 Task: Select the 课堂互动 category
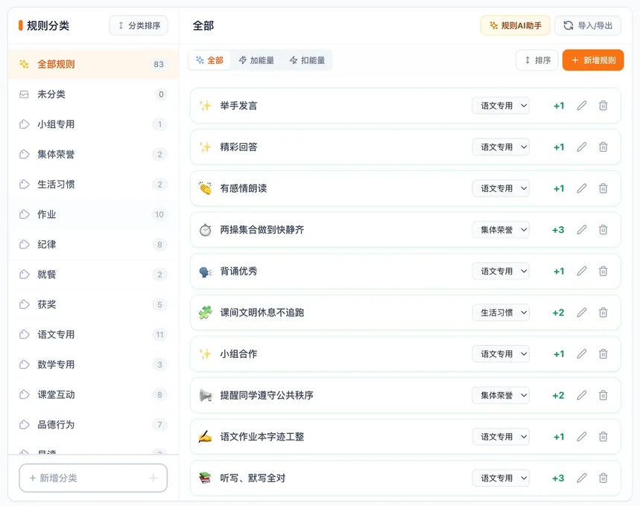click(93, 394)
